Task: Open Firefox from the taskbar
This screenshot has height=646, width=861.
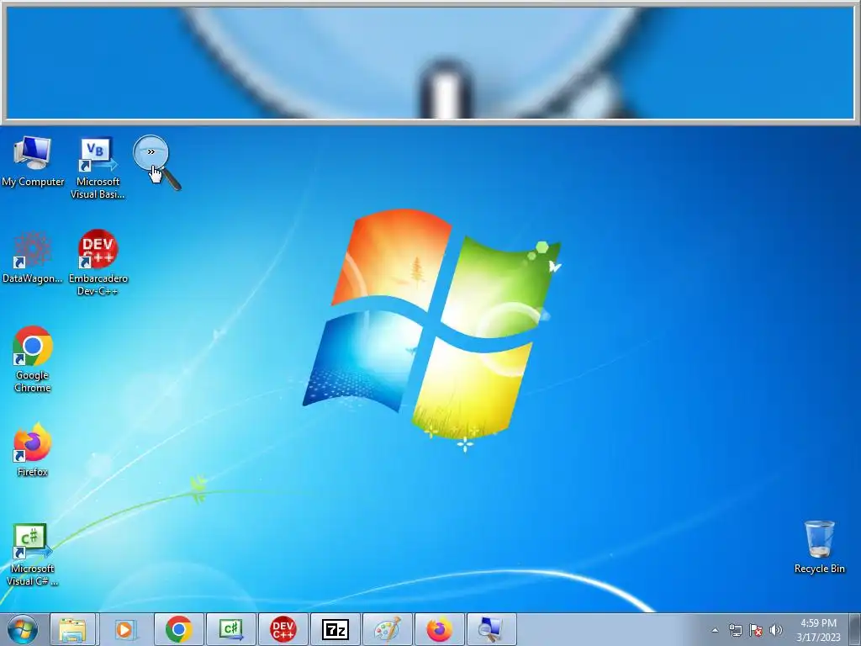Action: (x=439, y=629)
